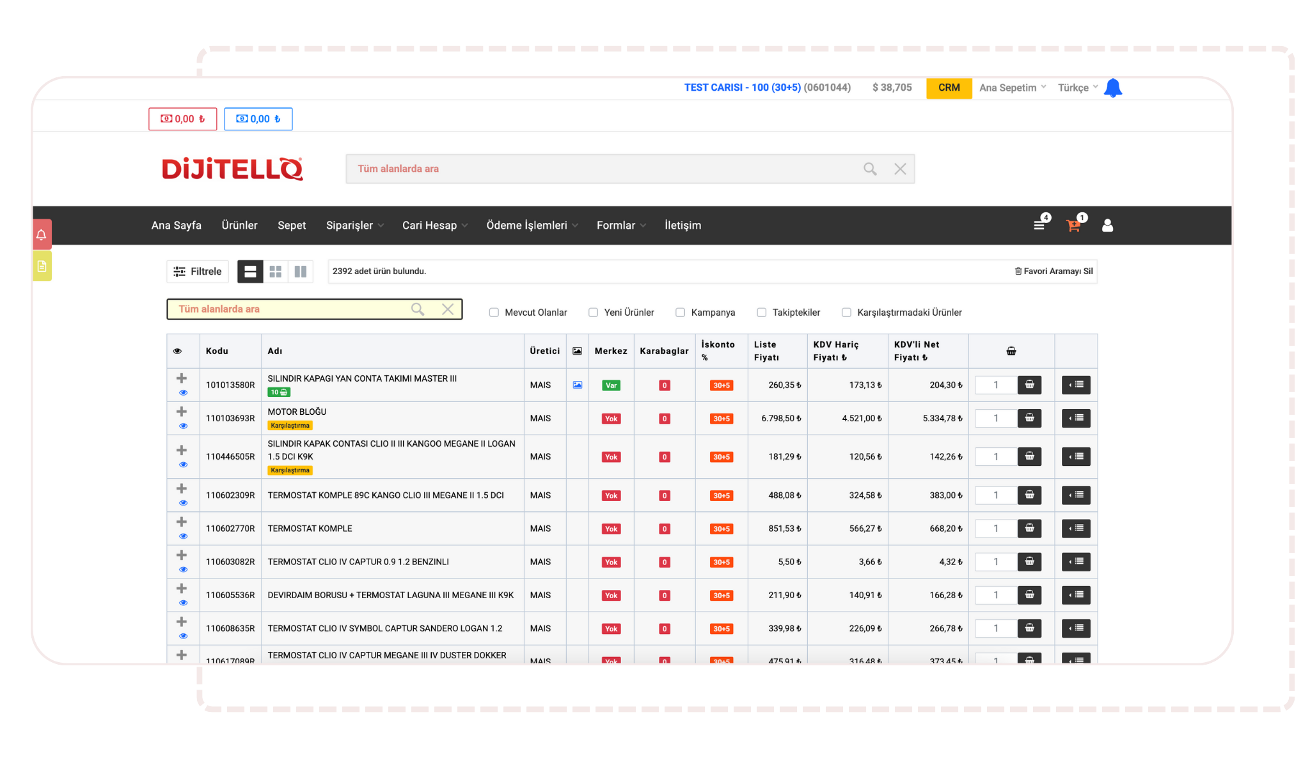Click the image column header icon
Screen dimensions: 1310x758
tap(577, 351)
